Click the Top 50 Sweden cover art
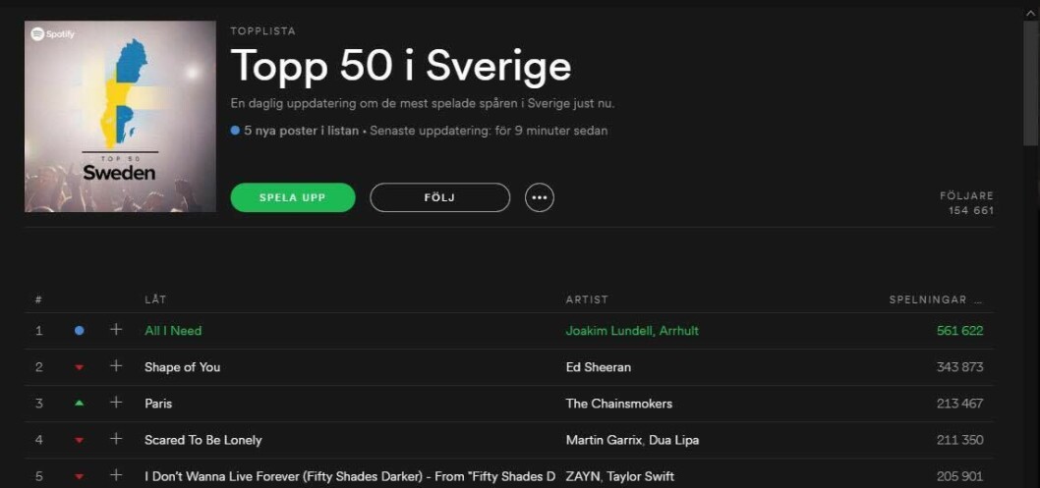The image size is (1040, 488). pyautogui.click(x=120, y=117)
